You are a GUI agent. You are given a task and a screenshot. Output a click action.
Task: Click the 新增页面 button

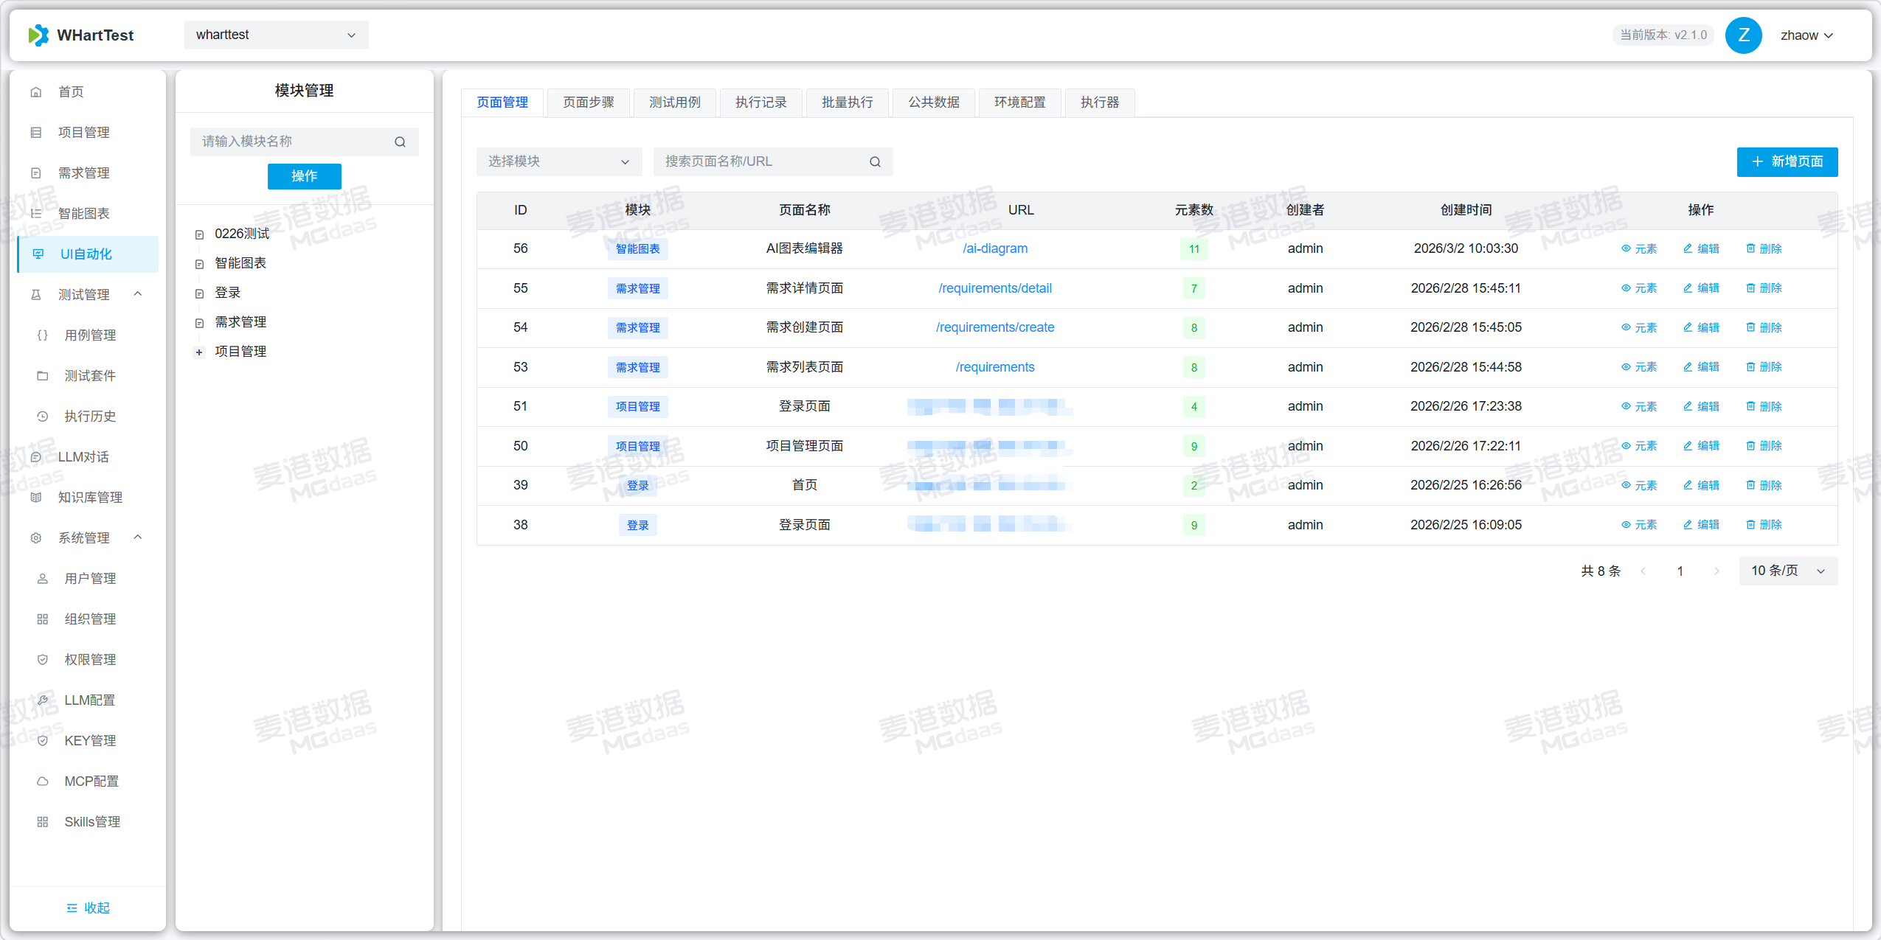pos(1787,161)
